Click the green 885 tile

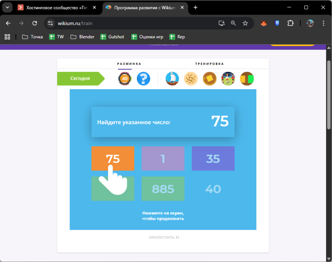click(x=163, y=189)
